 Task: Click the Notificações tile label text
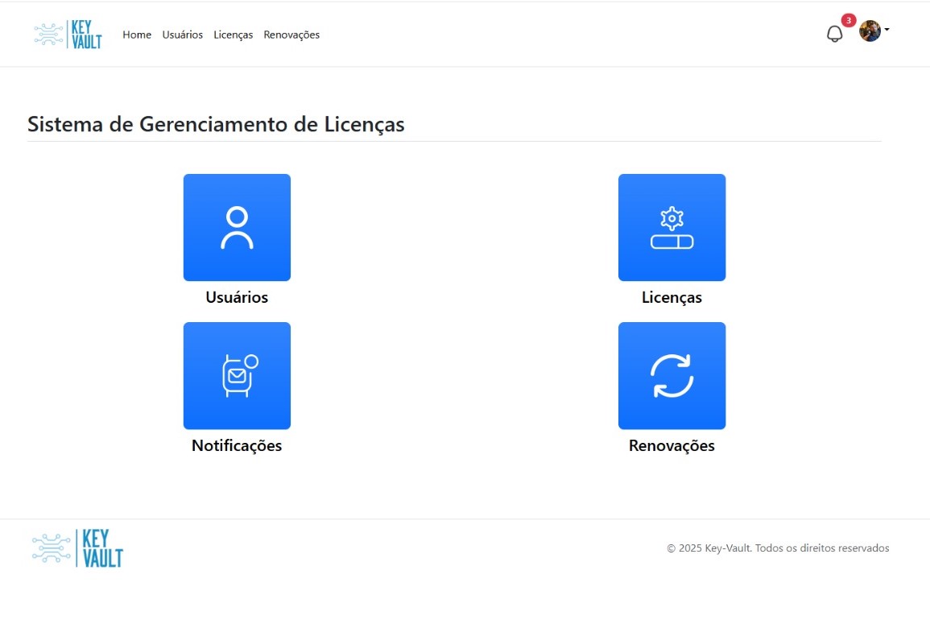(236, 445)
